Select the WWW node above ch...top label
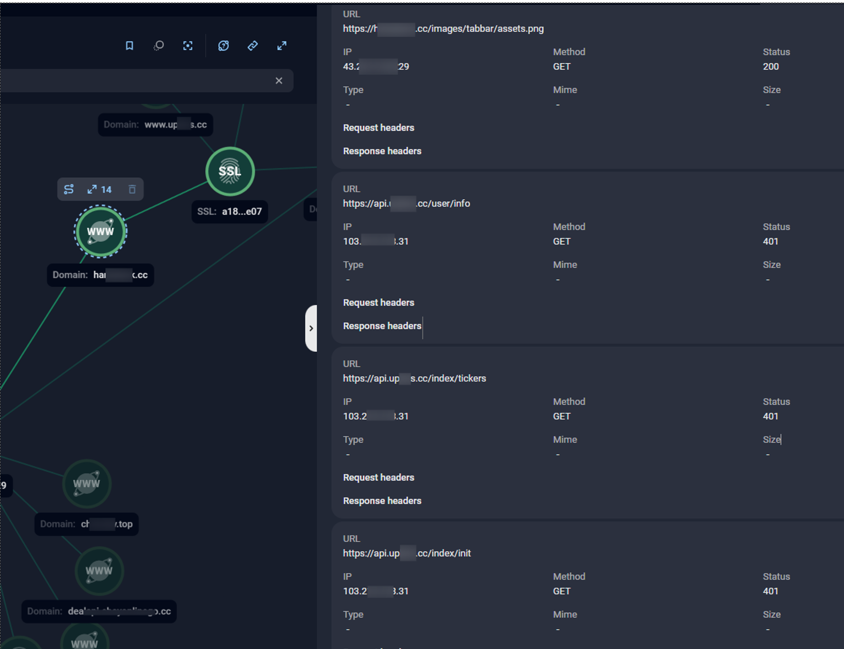The width and height of the screenshot is (844, 649). click(86, 484)
